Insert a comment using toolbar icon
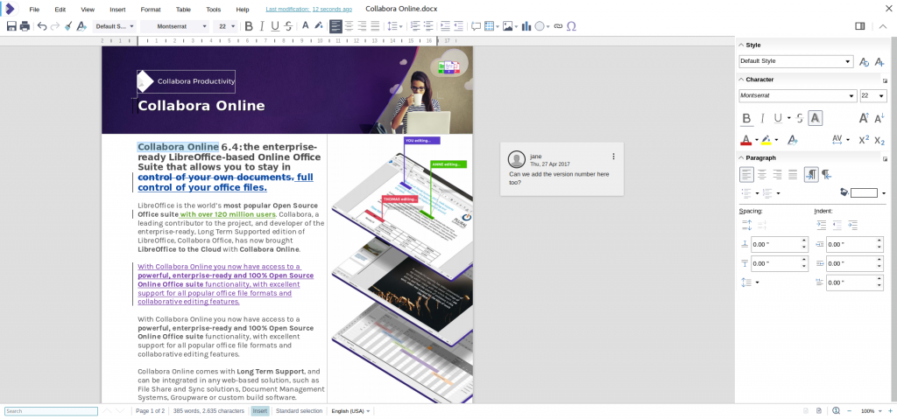This screenshot has height=419, width=897. [476, 26]
